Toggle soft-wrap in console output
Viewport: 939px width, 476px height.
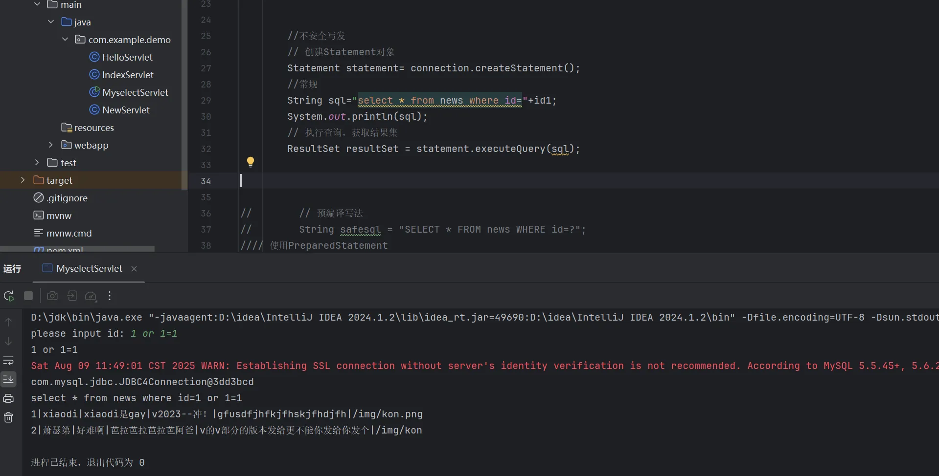click(8, 361)
